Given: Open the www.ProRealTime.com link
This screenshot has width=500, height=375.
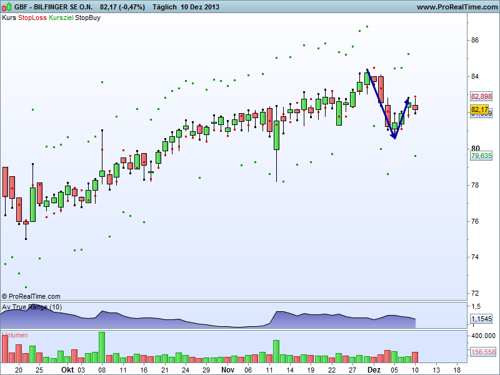Looking at the screenshot, I should pyautogui.click(x=457, y=7).
